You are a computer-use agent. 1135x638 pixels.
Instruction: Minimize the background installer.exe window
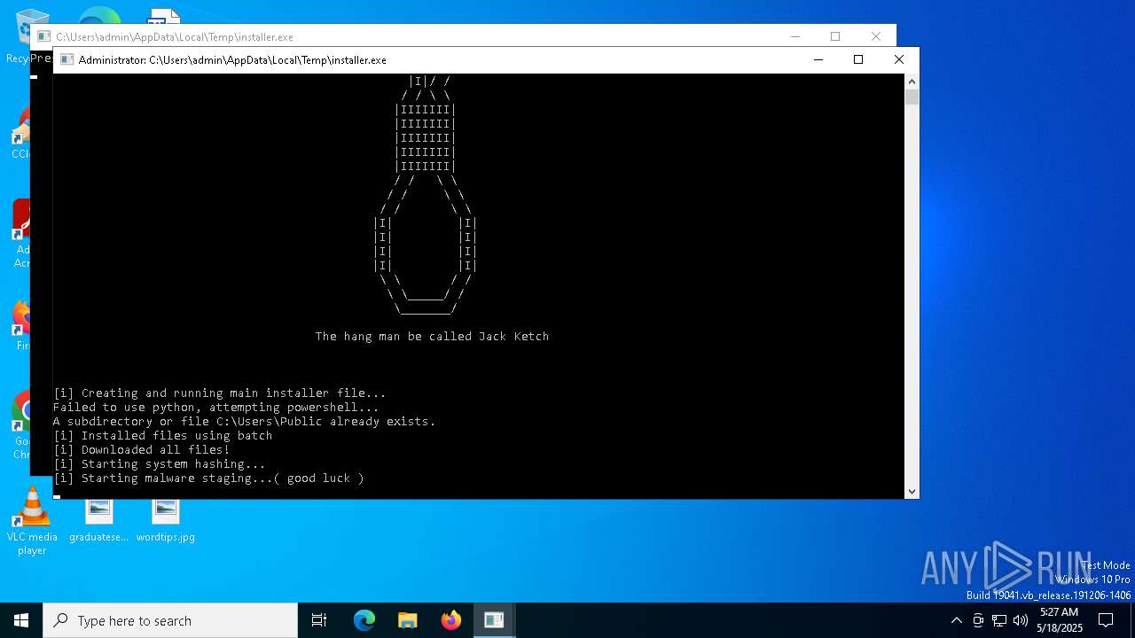pyautogui.click(x=794, y=36)
